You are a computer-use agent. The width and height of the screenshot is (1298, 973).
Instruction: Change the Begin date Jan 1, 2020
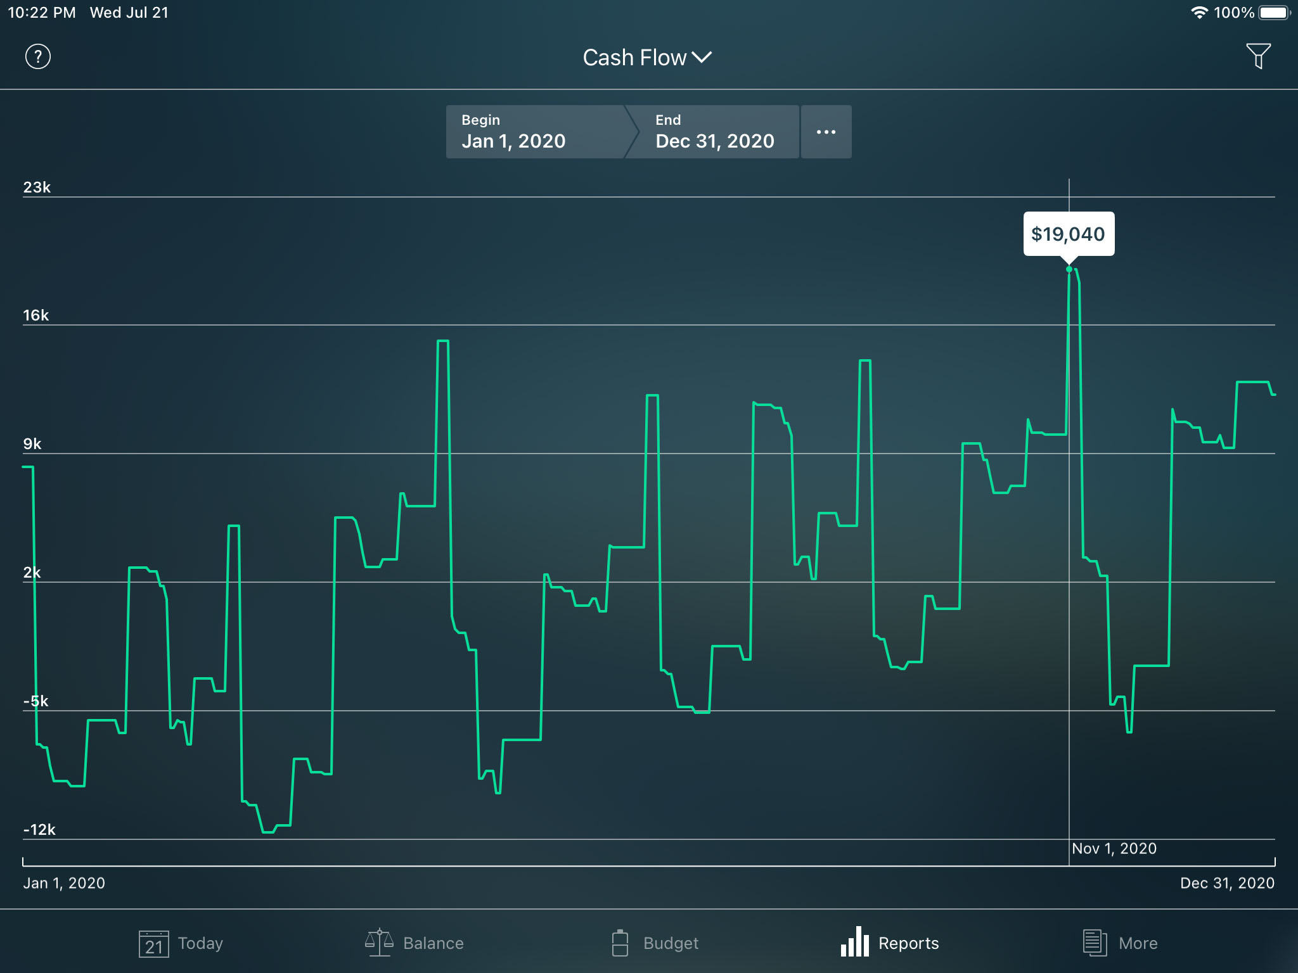click(536, 132)
